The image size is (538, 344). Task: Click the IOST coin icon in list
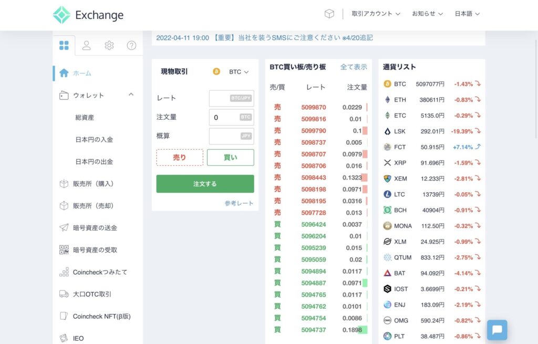387,289
